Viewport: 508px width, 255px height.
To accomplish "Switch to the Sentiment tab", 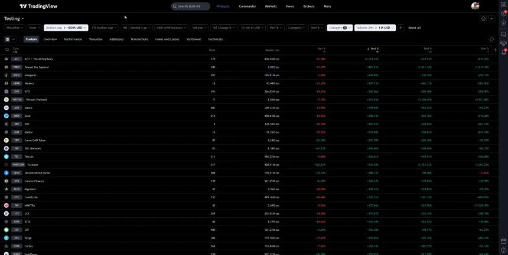I will [x=193, y=39].
